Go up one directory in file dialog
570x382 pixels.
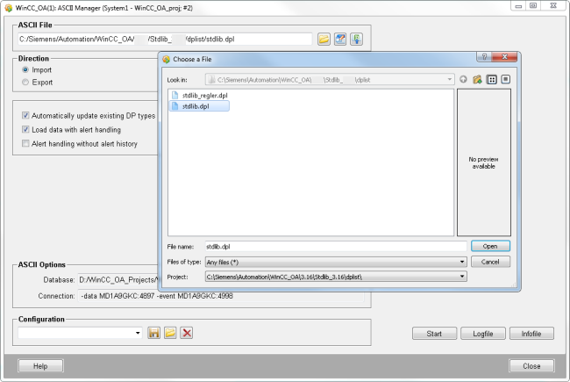click(463, 80)
